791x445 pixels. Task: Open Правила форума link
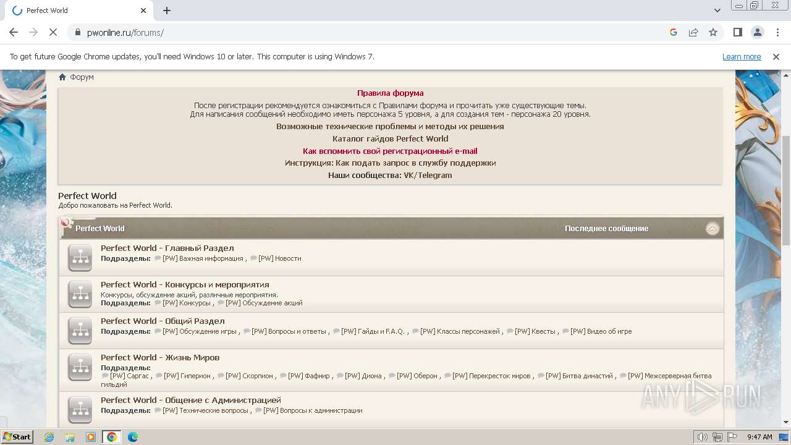391,93
